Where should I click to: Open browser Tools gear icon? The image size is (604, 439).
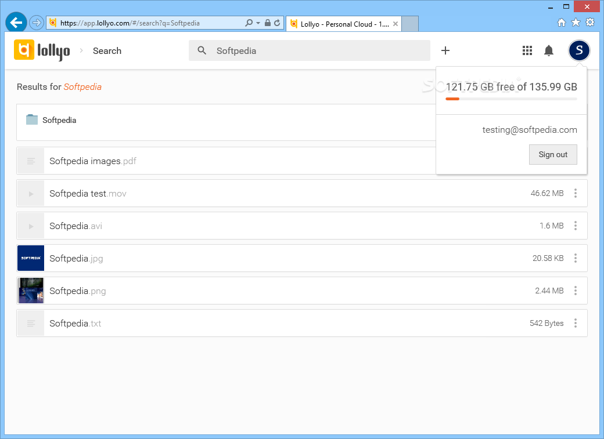tap(589, 22)
